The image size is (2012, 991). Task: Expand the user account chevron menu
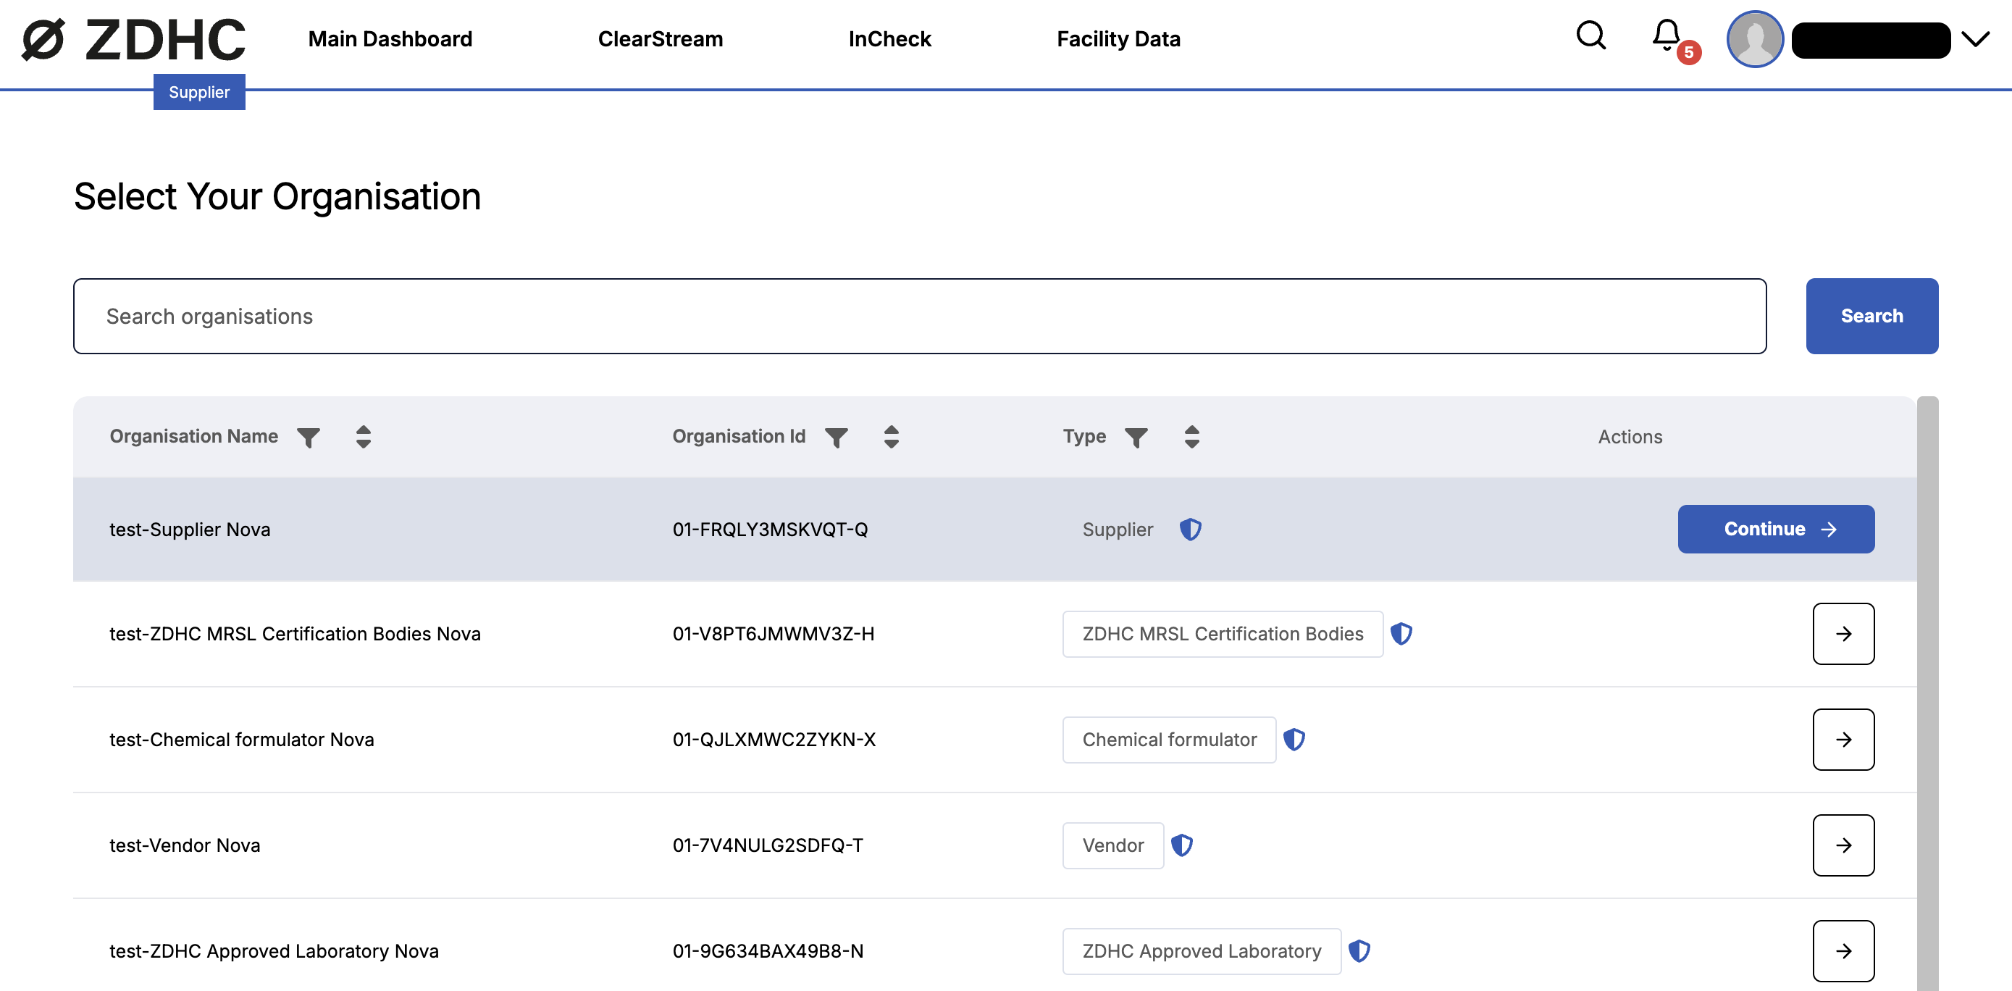tap(1976, 39)
